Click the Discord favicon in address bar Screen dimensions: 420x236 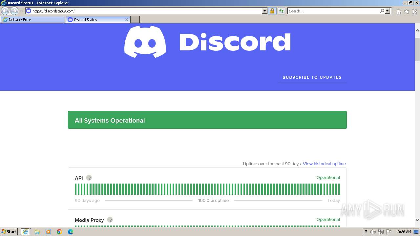click(29, 11)
